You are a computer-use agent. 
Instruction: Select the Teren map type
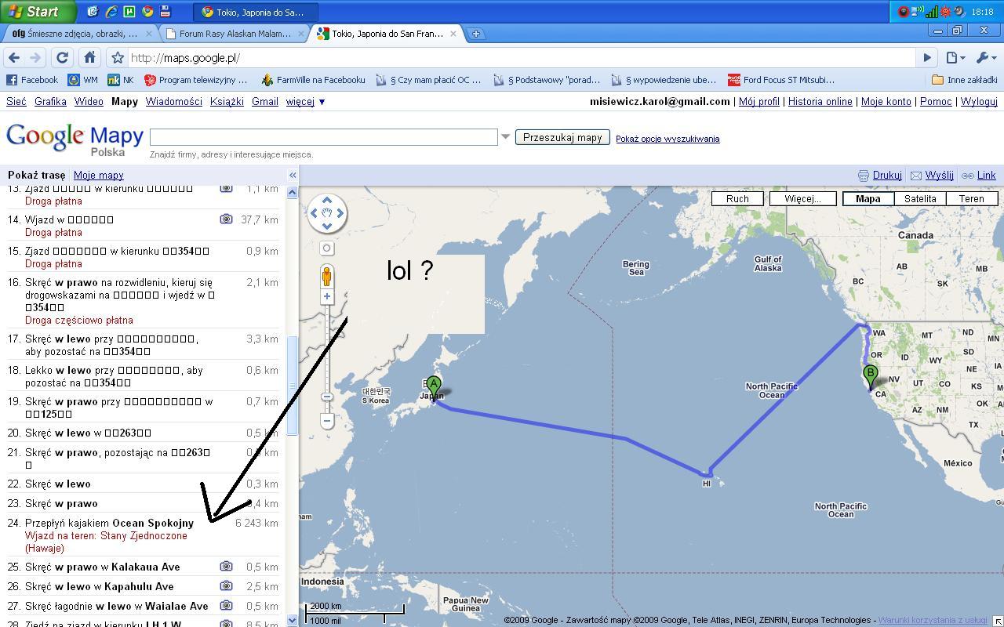point(971,199)
